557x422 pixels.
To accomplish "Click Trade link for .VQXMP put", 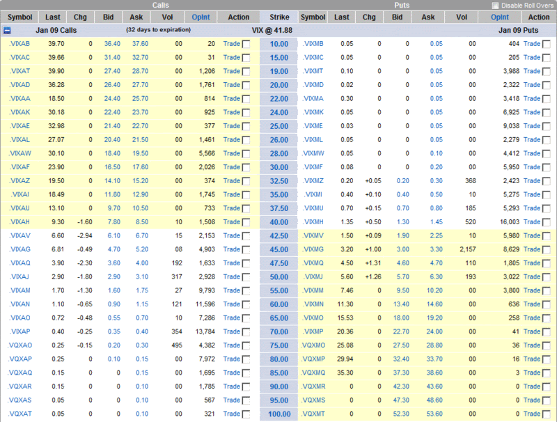I will (x=532, y=359).
